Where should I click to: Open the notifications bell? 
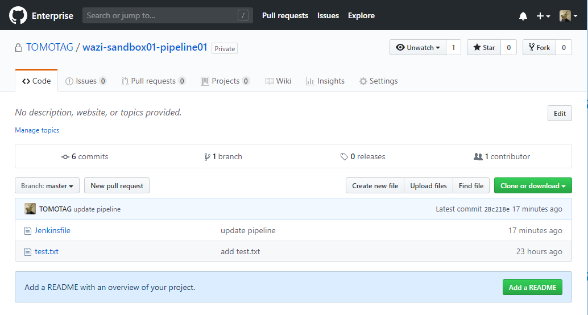[523, 16]
